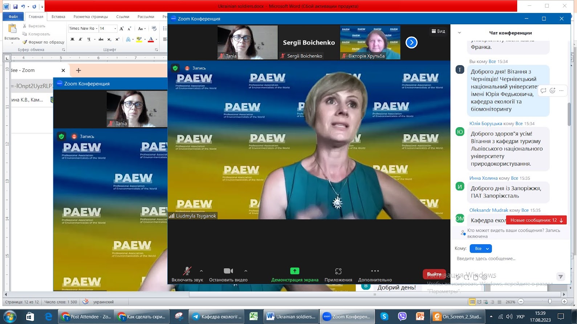Send chat message with paper plane icon
The height and width of the screenshot is (324, 577).
[x=561, y=277]
